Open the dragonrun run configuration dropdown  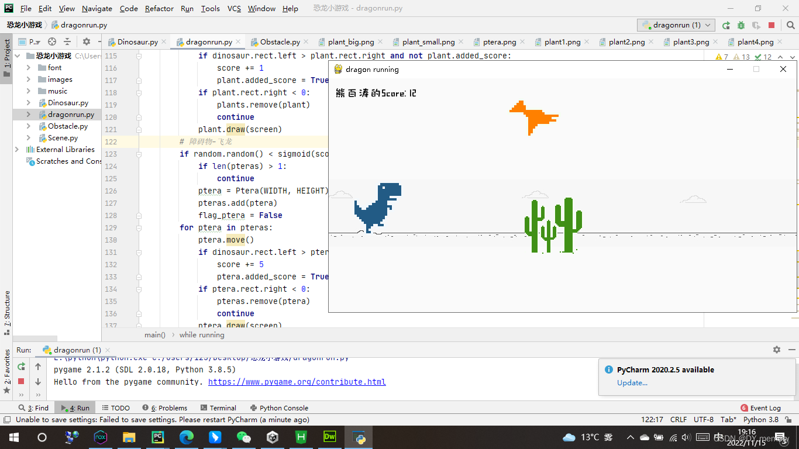[676, 25]
